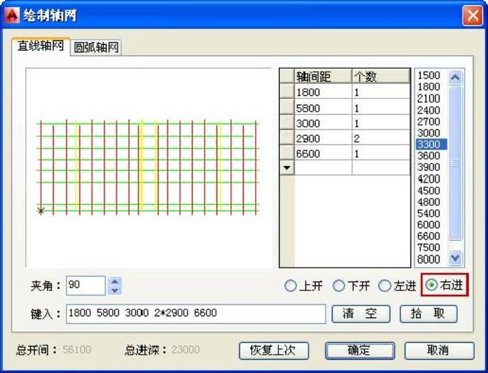
Task: Choose 3600 from the spacing list
Action: (431, 156)
